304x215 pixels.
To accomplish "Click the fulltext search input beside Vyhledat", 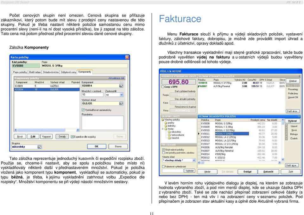I will (x=173, y=171).
